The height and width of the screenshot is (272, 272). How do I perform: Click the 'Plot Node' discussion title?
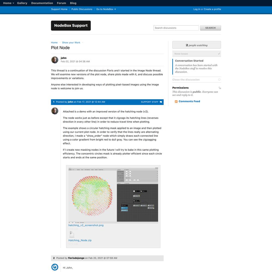point(60,48)
